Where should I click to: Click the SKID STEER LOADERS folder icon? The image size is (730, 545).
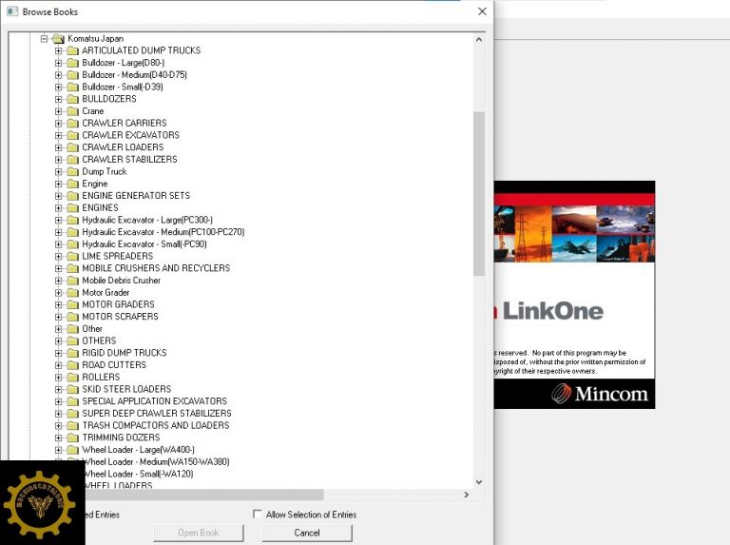pos(72,389)
